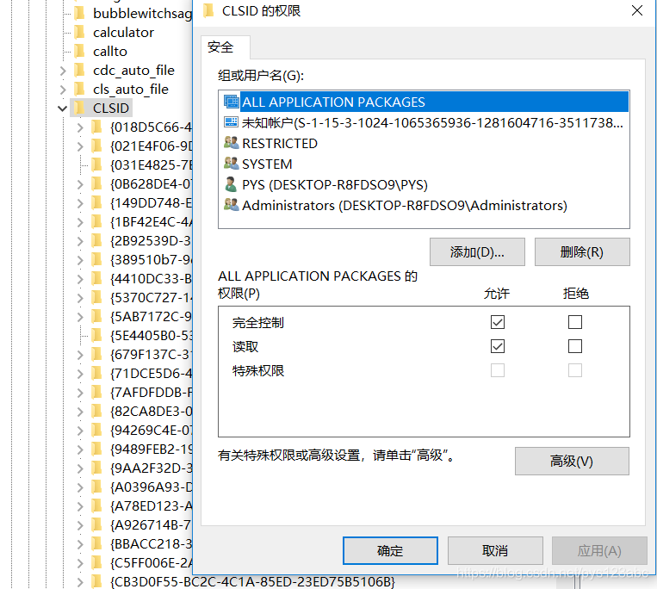Image resolution: width=657 pixels, height=589 pixels.
Task: Select the calculator key in tree
Action: (124, 32)
